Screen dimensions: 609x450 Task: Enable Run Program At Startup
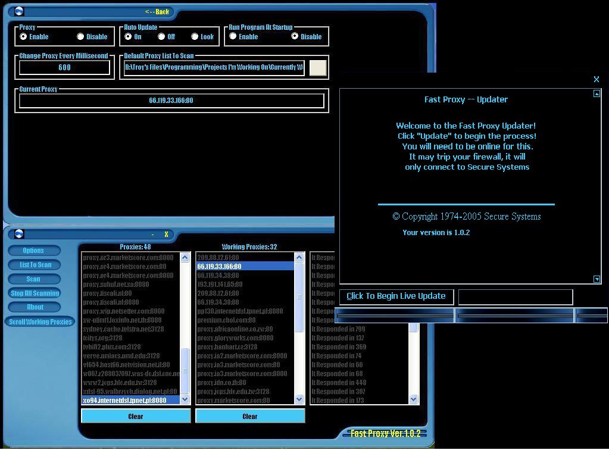[x=233, y=36]
